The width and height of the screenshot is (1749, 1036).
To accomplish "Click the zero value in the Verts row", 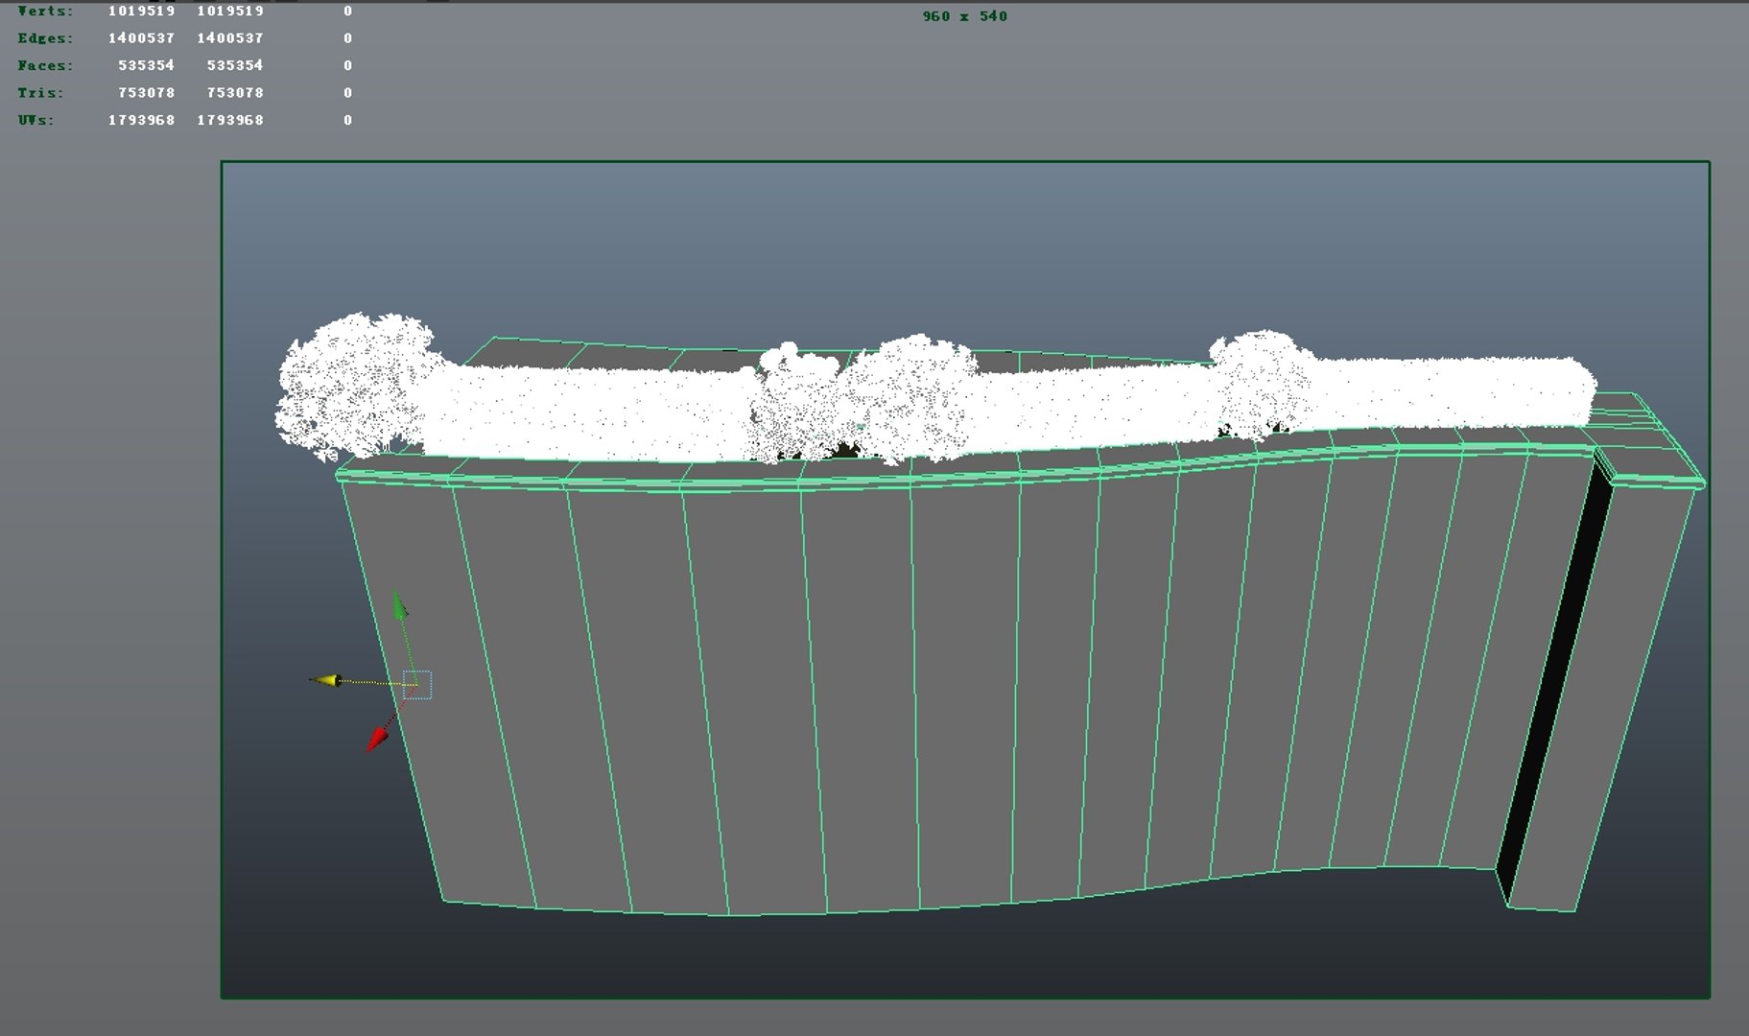I will click(347, 11).
